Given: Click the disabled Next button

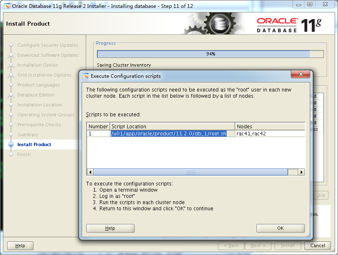Looking at the screenshot, I should 258,246.
